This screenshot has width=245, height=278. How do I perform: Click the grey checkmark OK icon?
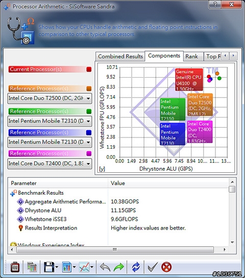pos(153,267)
